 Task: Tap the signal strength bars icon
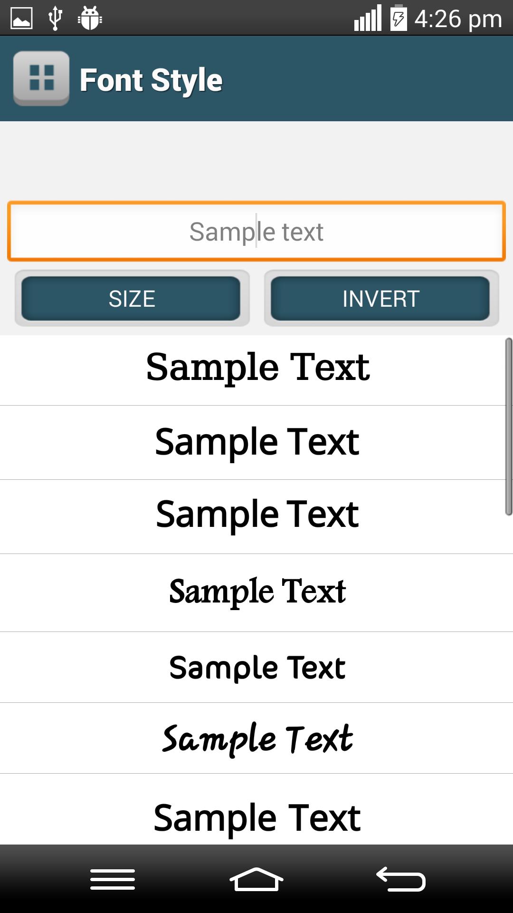click(x=368, y=19)
